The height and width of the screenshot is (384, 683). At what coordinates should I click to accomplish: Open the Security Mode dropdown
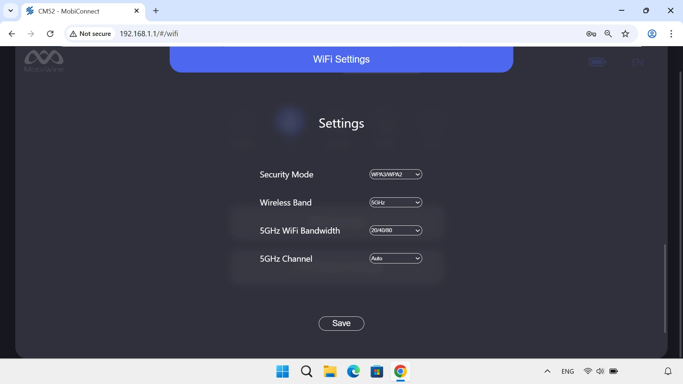396,174
